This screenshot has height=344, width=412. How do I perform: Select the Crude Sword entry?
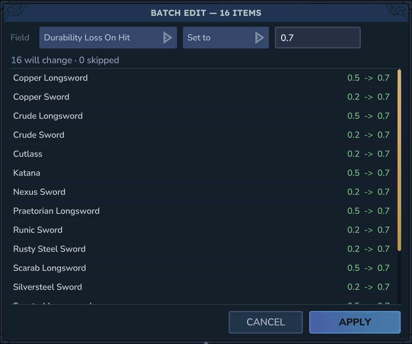[x=202, y=135]
